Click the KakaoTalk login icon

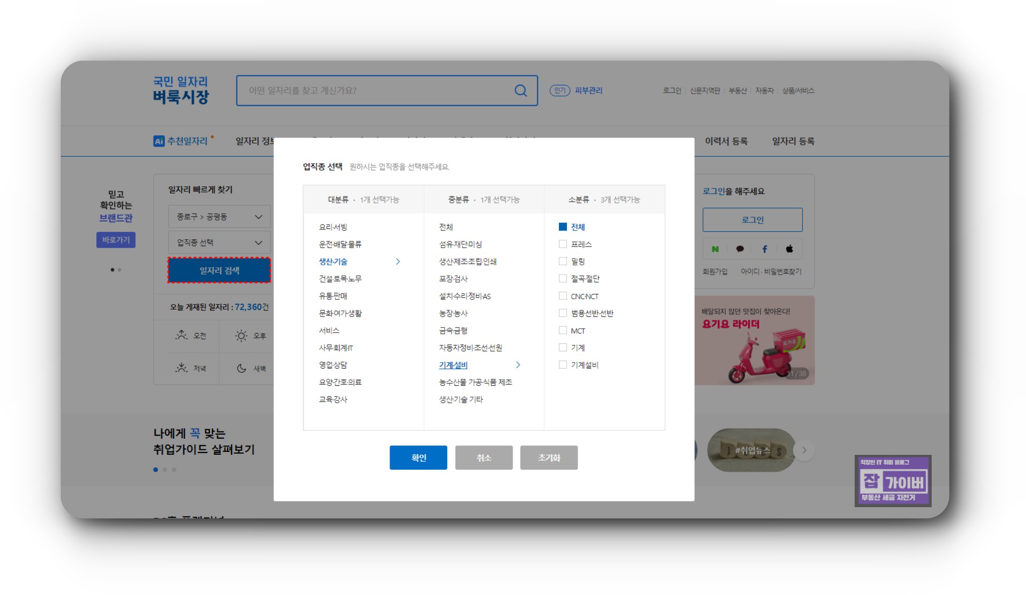740,249
